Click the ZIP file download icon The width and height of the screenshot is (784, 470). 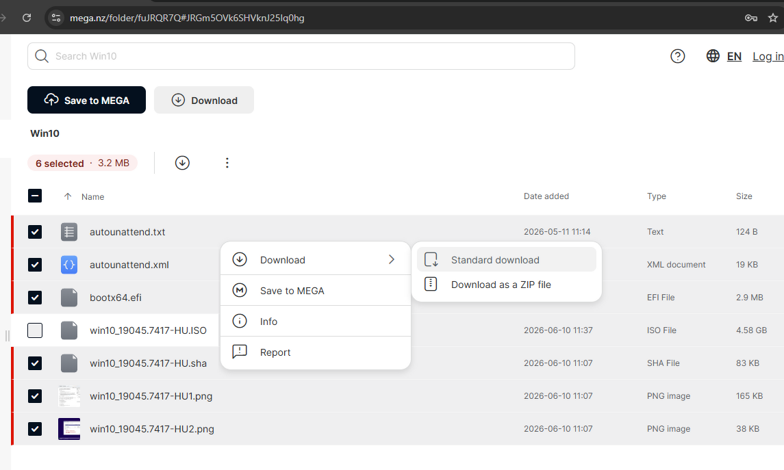[x=431, y=284]
